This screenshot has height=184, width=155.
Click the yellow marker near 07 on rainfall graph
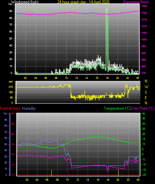pyautogui.click(x=52, y=173)
